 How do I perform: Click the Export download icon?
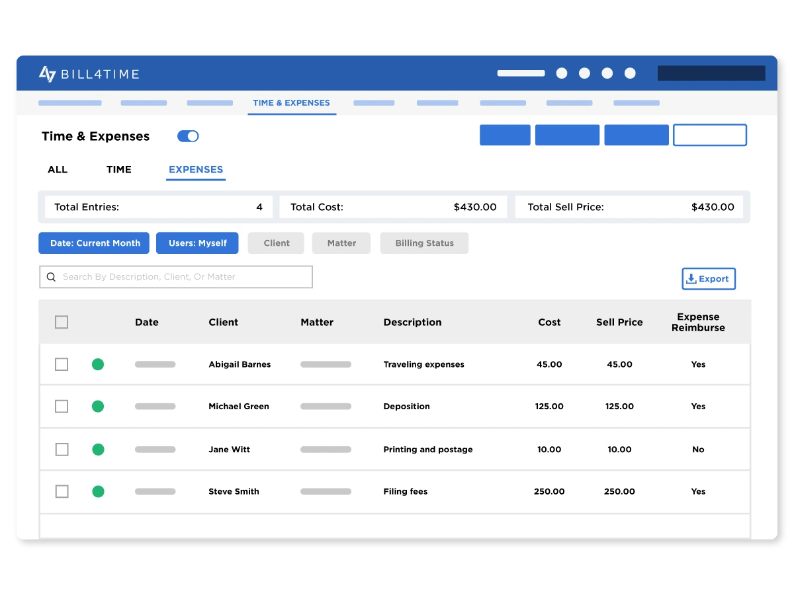pyautogui.click(x=691, y=279)
